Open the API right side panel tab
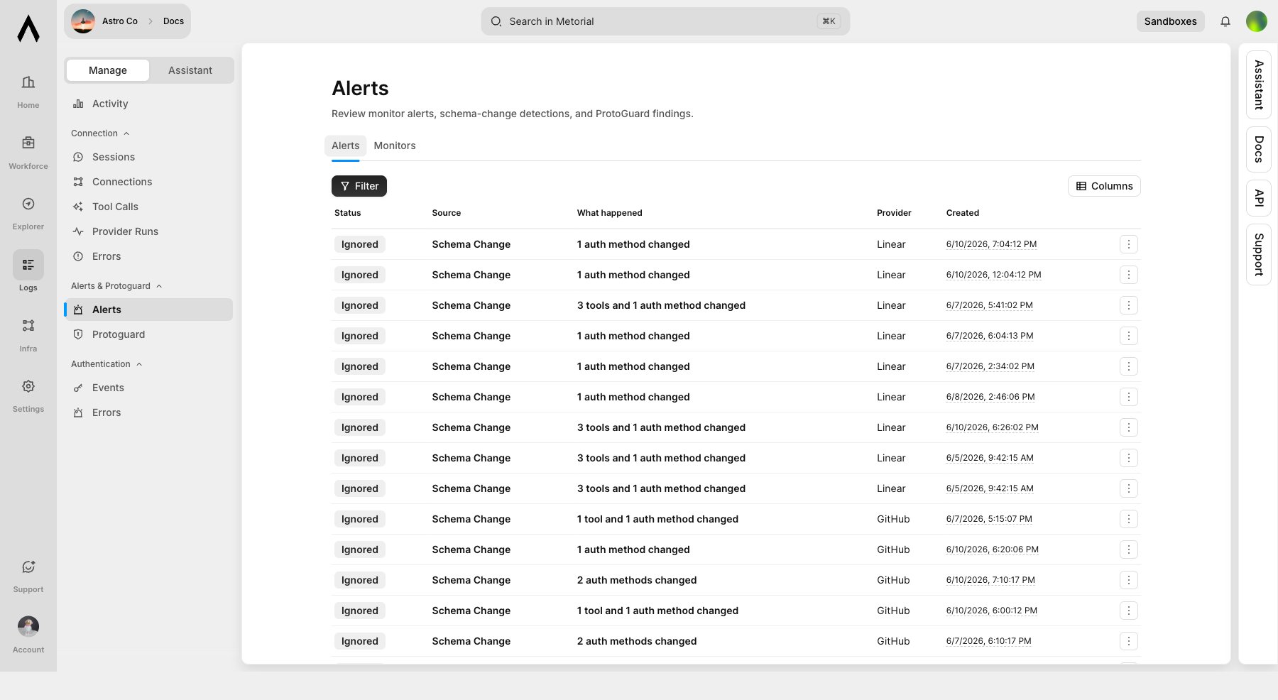 (1259, 198)
